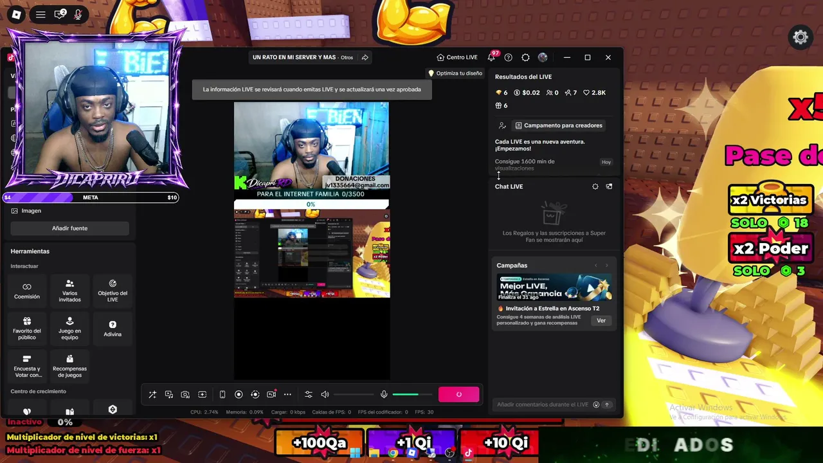Open the AI camera tool

pos(185,394)
